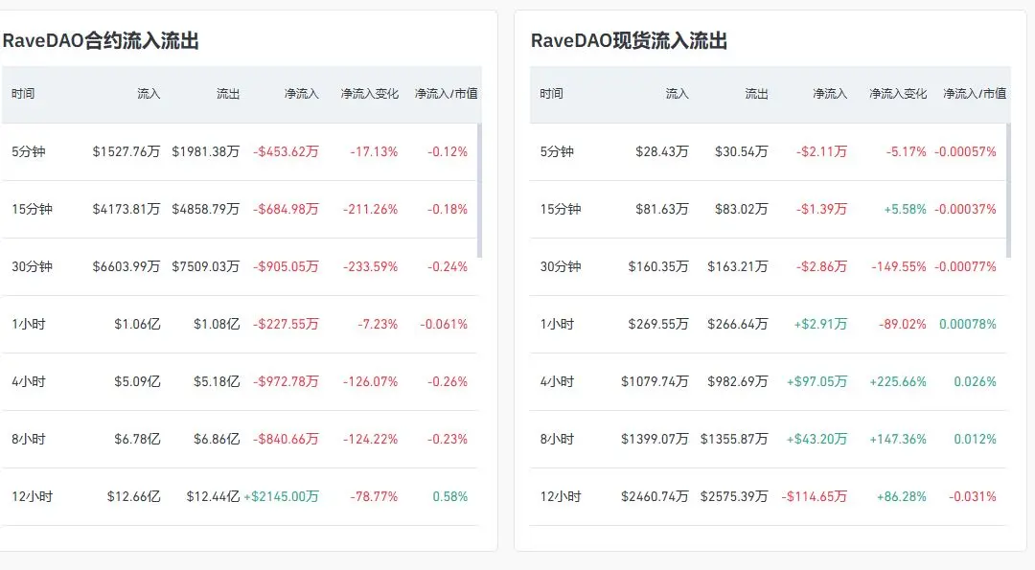Select 12小时 row in 现货 table

point(769,496)
